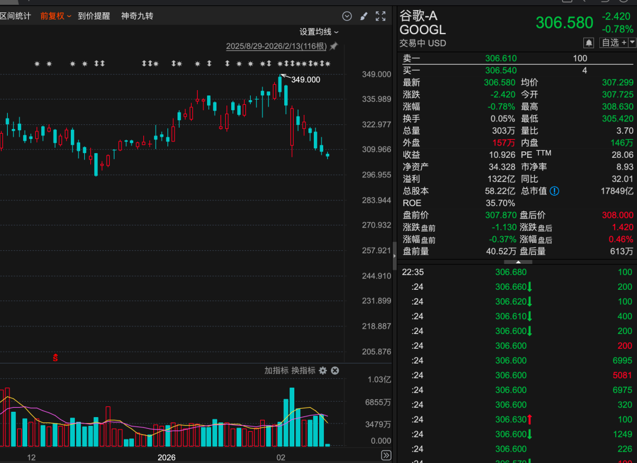The height and width of the screenshot is (463, 637).
Task: Click the 349.000 high price label
Action: click(x=306, y=80)
